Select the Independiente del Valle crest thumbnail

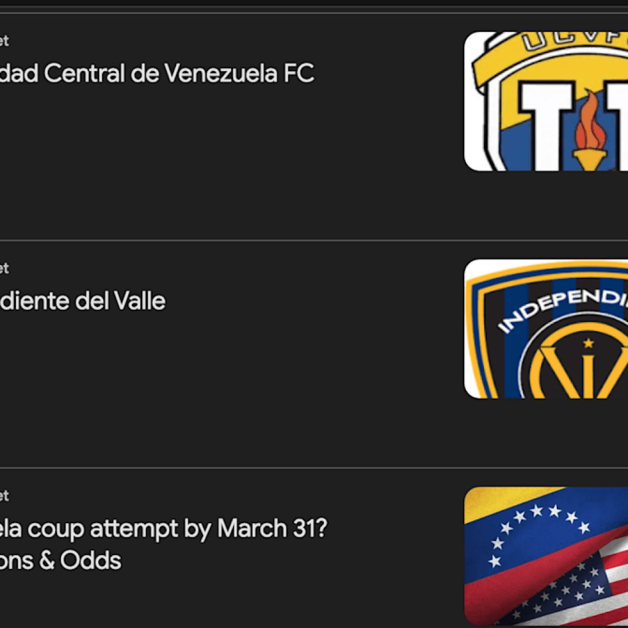pyautogui.click(x=546, y=329)
